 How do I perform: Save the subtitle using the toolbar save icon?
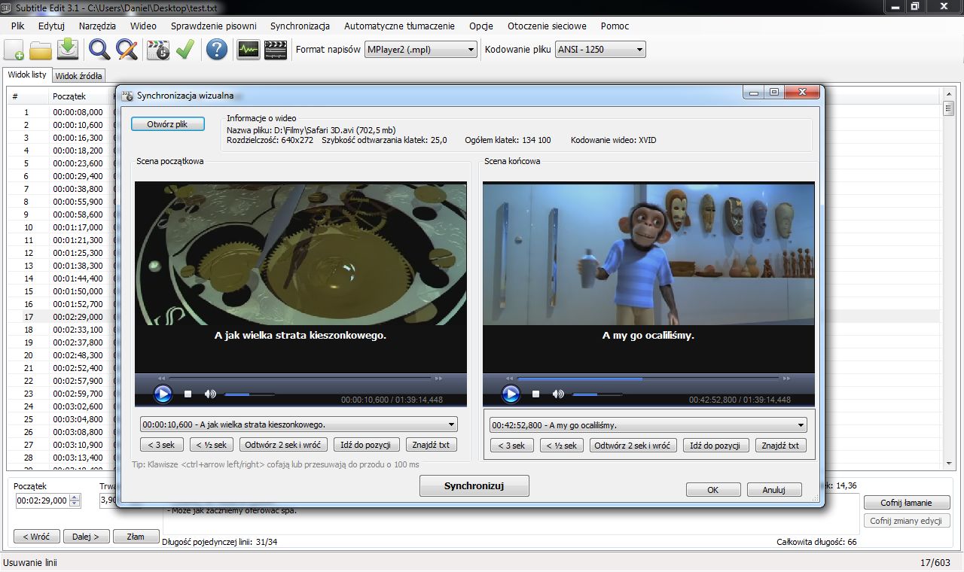[68, 50]
